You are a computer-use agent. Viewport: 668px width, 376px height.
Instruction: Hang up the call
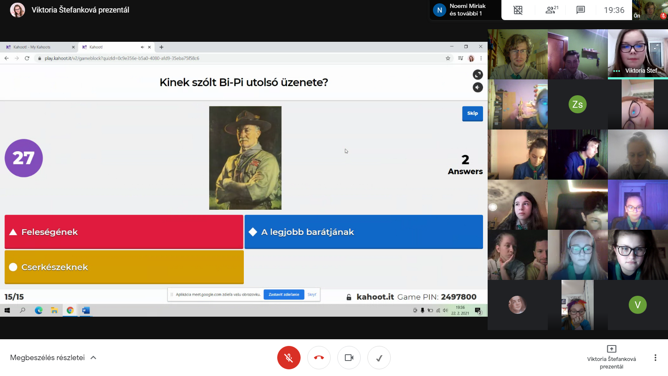319,358
